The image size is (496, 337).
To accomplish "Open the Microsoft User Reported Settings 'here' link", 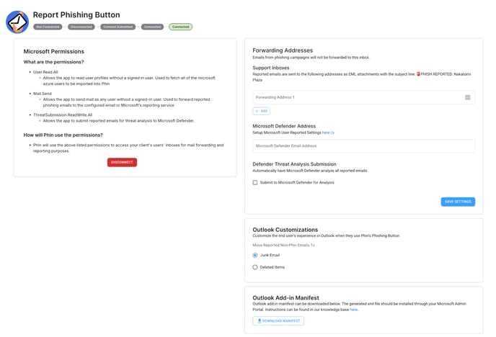I will click(x=326, y=133).
